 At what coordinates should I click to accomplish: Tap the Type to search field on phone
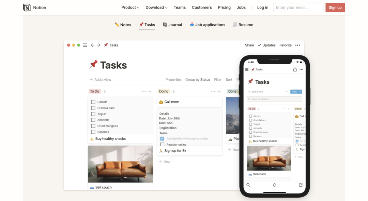click(x=275, y=99)
